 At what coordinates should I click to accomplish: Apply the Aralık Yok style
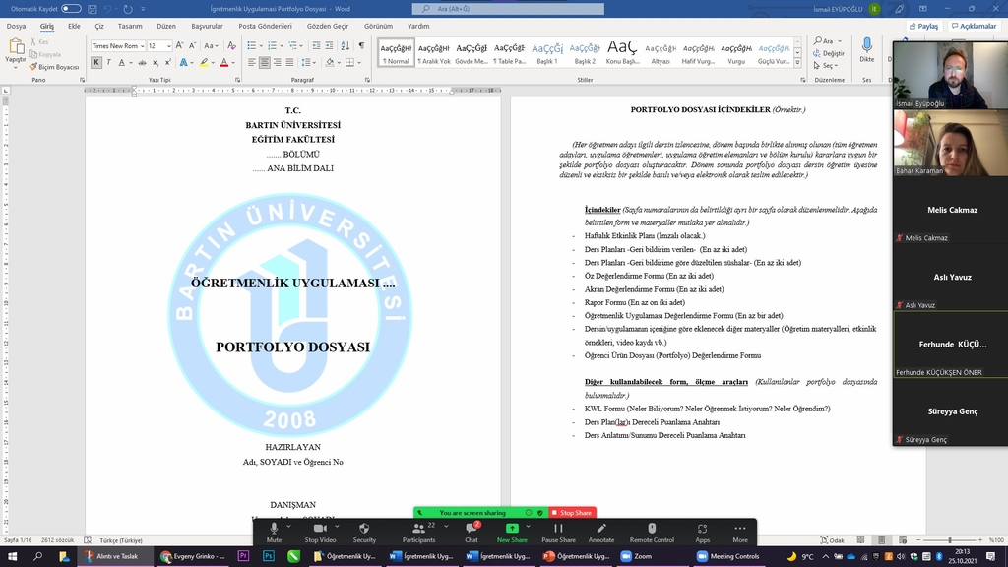point(434,53)
